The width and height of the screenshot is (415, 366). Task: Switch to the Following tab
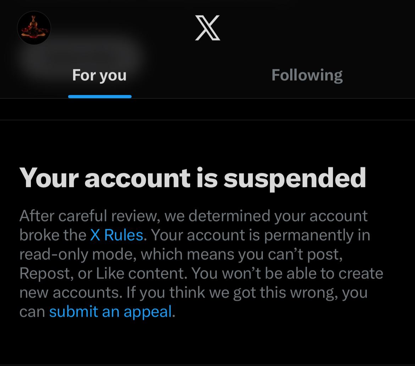(307, 75)
